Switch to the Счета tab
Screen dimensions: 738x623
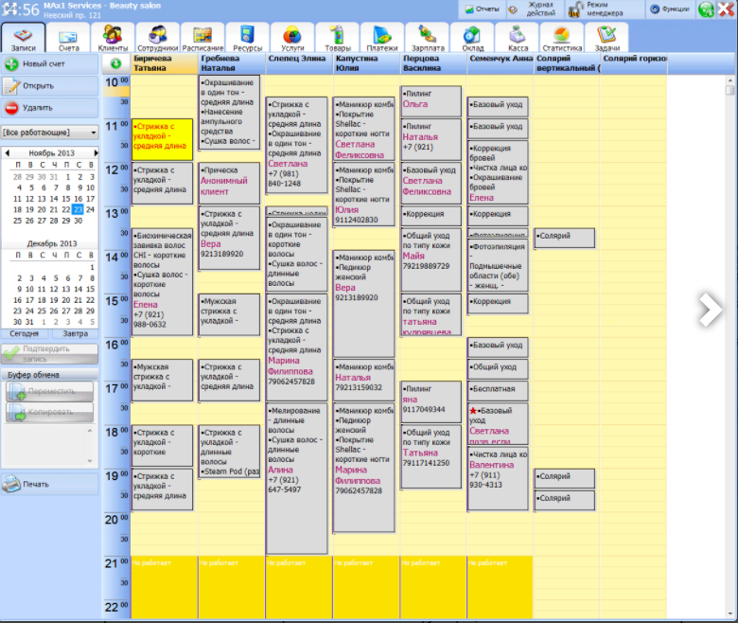tap(69, 37)
